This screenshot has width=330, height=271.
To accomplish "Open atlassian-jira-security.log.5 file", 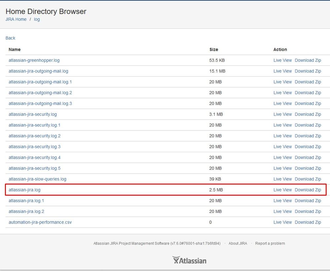I will point(34,168).
